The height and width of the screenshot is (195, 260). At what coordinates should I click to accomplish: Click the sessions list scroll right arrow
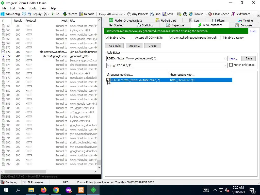[x=95, y=171]
